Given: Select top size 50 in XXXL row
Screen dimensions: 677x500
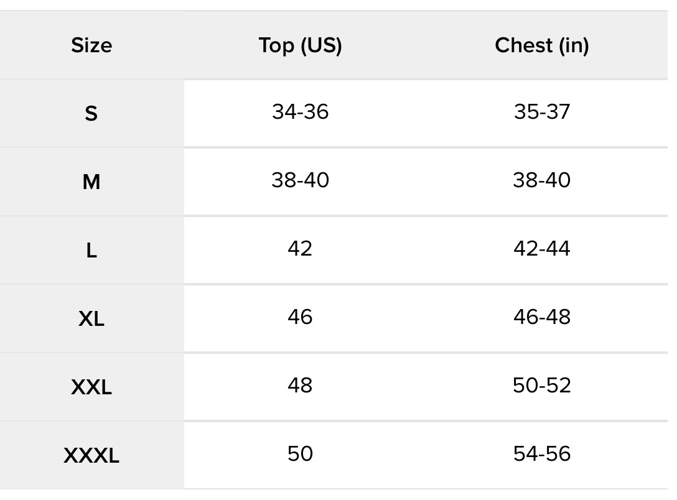Looking at the screenshot, I should pyautogui.click(x=300, y=454).
